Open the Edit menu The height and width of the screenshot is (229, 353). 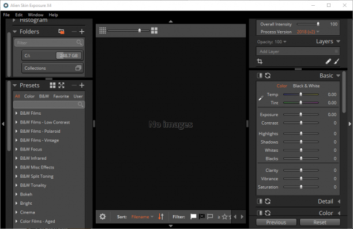pyautogui.click(x=19, y=15)
